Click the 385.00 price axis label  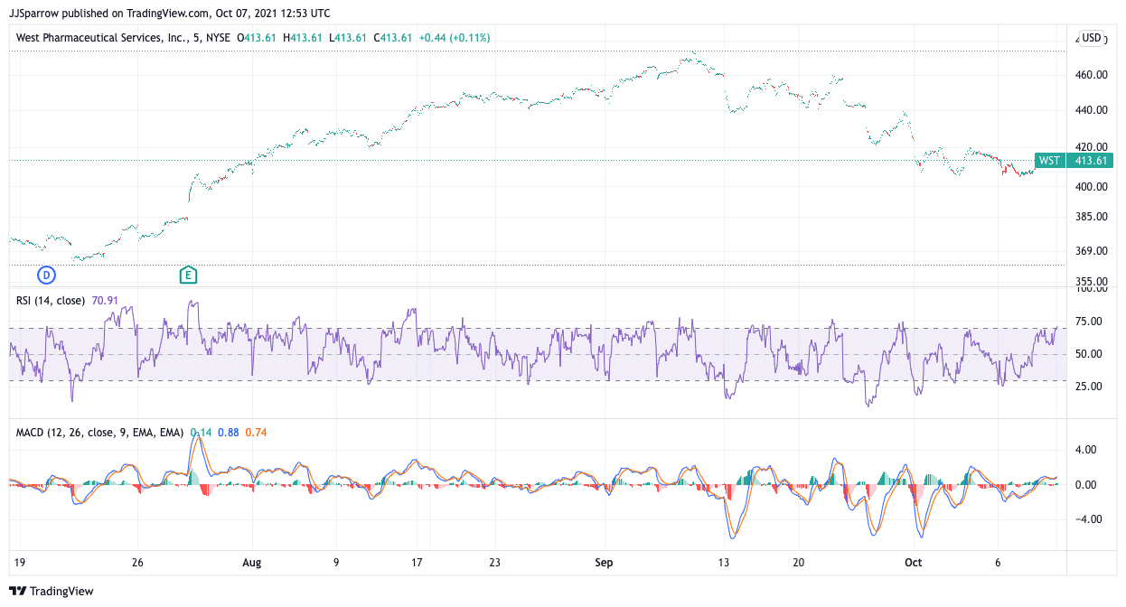[x=1092, y=217]
